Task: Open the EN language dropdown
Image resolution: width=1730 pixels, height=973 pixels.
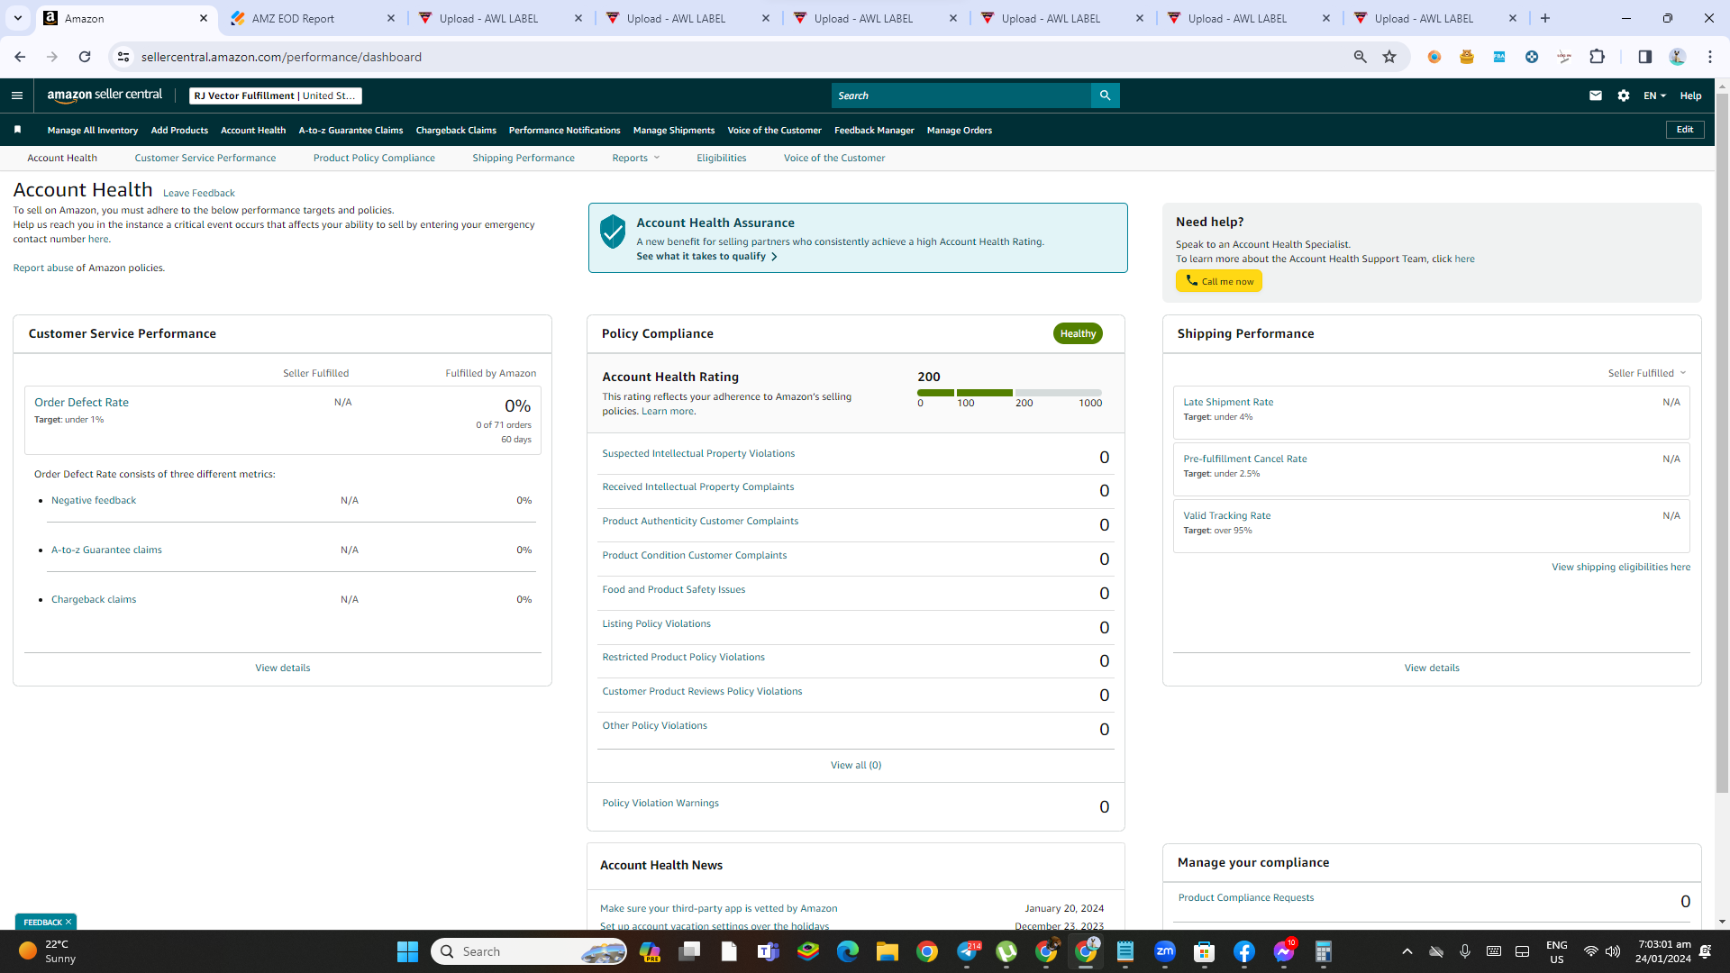Action: pyautogui.click(x=1654, y=95)
